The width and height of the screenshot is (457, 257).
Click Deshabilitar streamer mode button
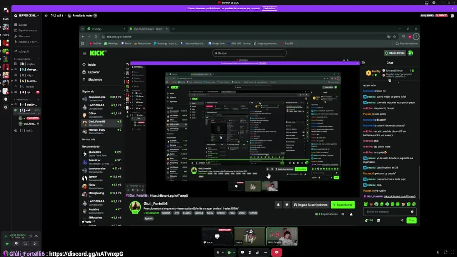point(269,8)
